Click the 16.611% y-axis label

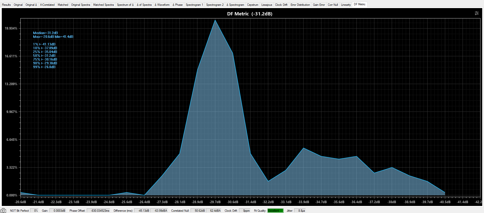[x=11, y=56]
